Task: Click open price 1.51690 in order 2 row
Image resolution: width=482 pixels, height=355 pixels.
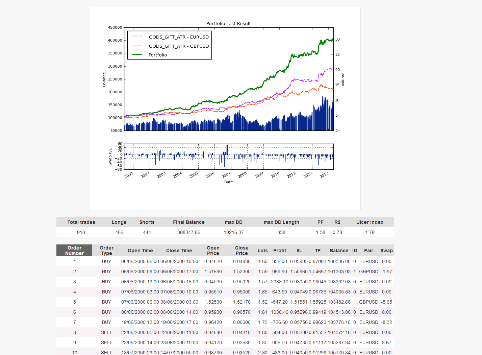Action: 213,271
